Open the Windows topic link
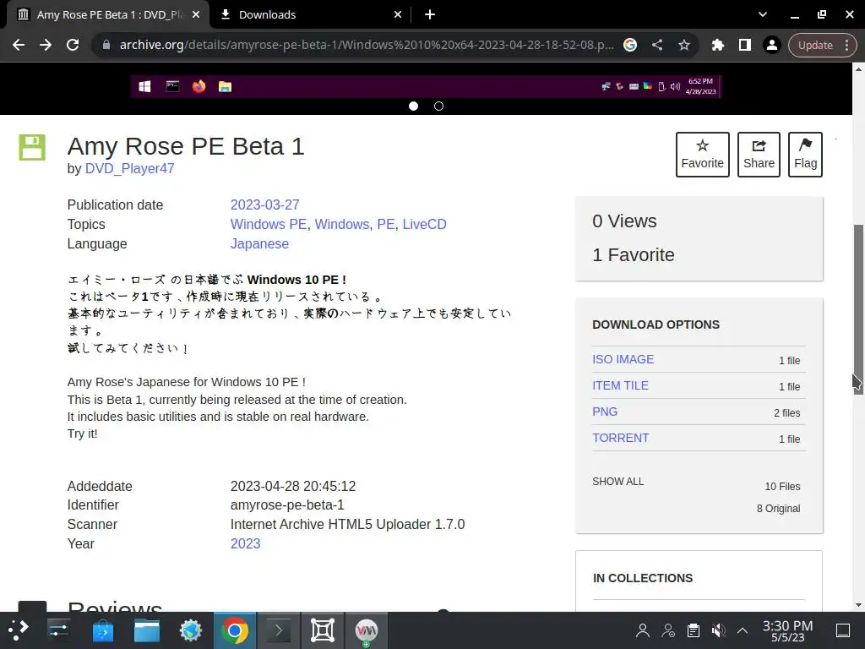The width and height of the screenshot is (865, 649). coord(342,224)
